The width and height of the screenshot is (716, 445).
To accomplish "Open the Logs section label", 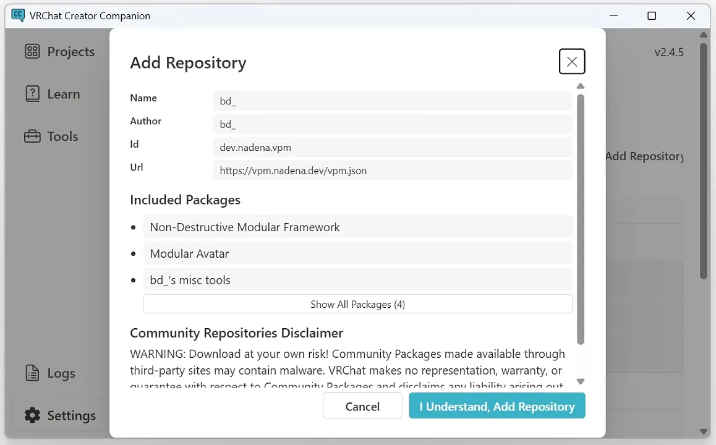I will pos(61,373).
